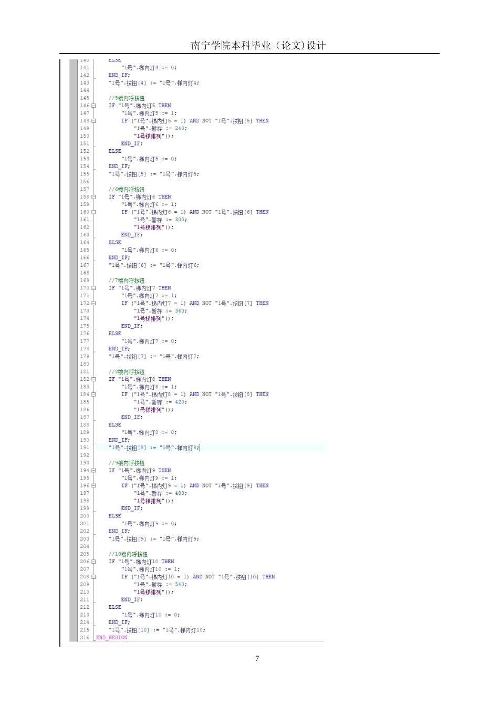Click the value 360 in line 173
Screen dimensions: 499x706
pyautogui.click(x=180, y=311)
